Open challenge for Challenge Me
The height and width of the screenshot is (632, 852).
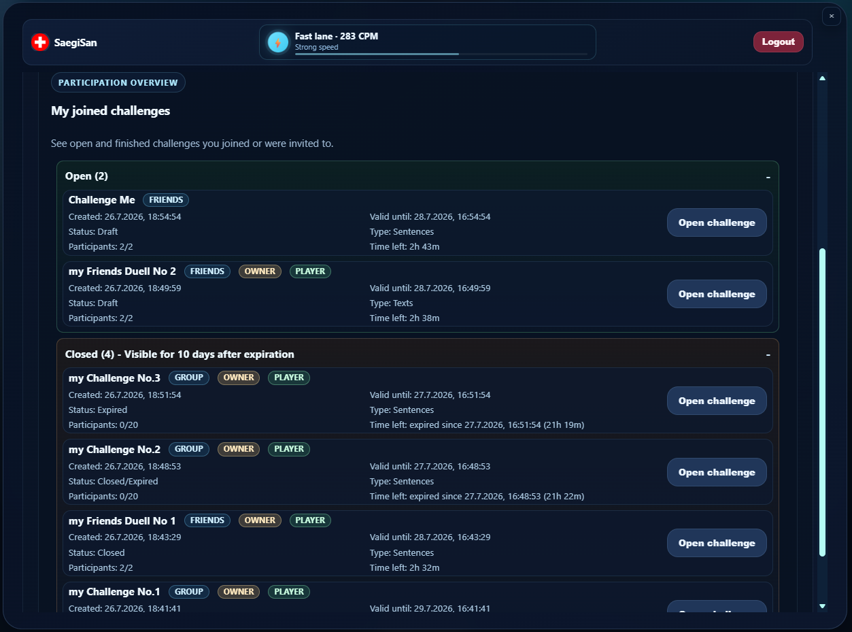tap(717, 222)
